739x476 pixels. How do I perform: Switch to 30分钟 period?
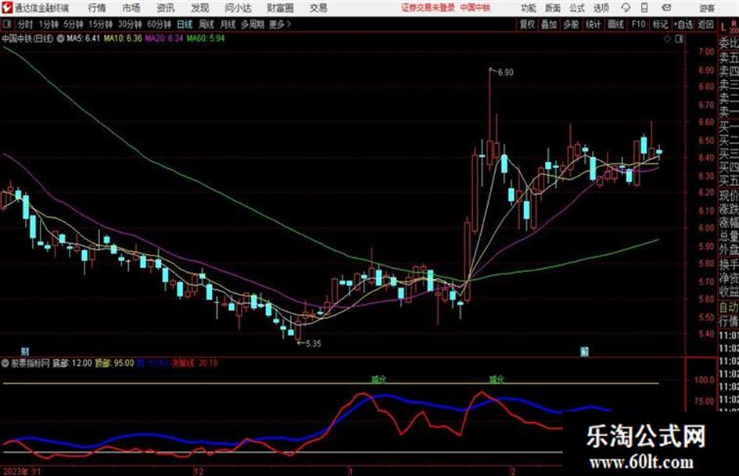[130, 24]
